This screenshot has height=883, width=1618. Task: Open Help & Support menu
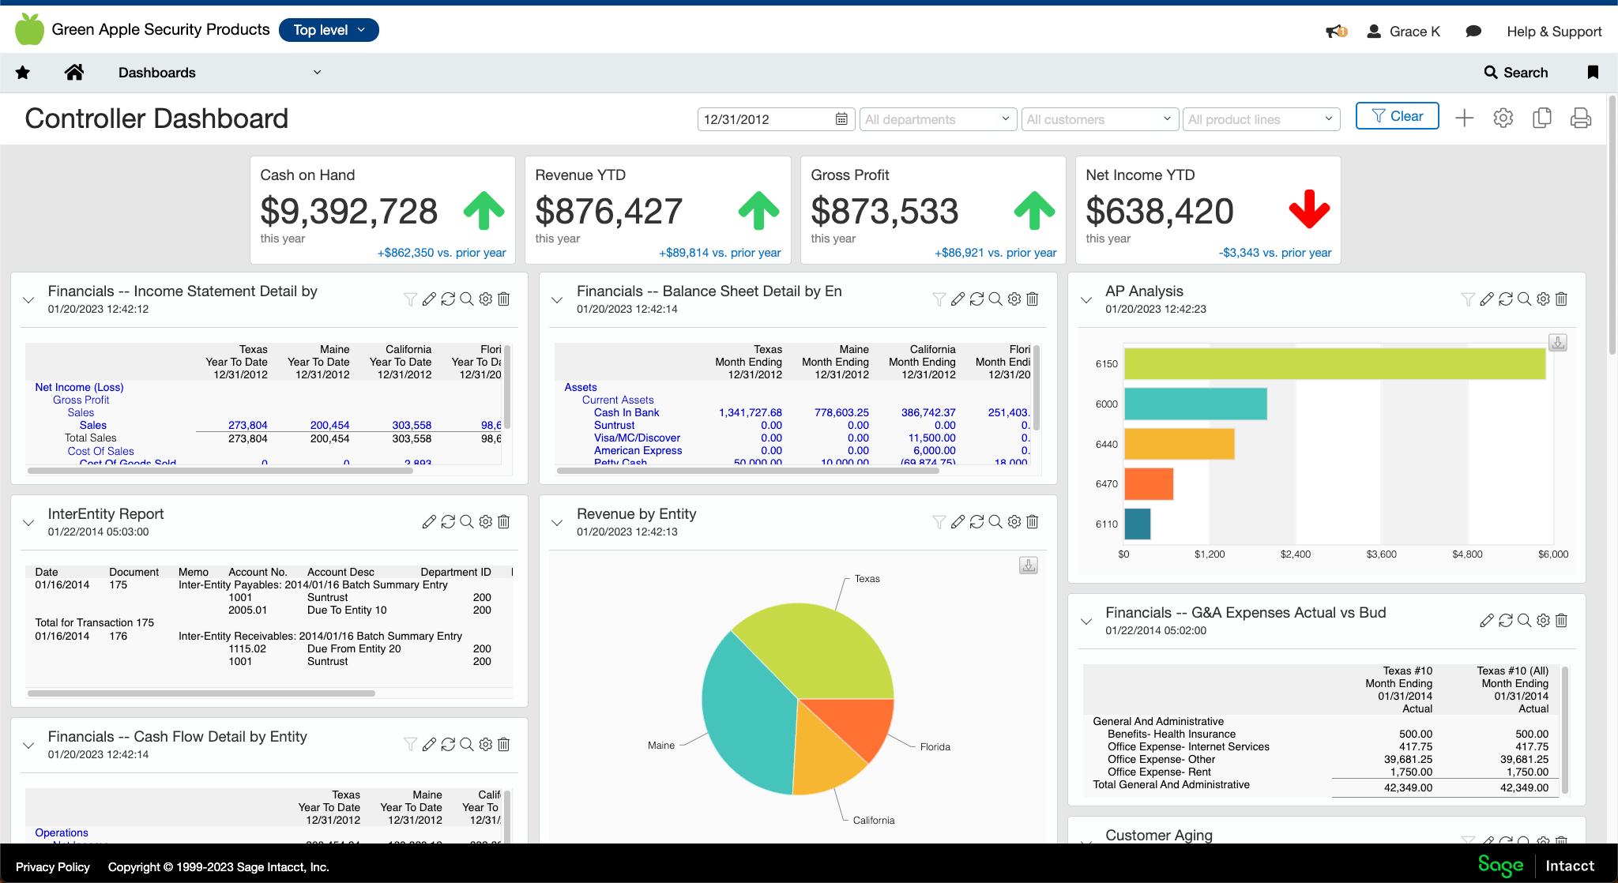[1554, 32]
